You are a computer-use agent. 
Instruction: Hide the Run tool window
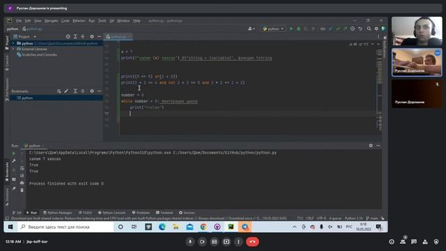378,146
